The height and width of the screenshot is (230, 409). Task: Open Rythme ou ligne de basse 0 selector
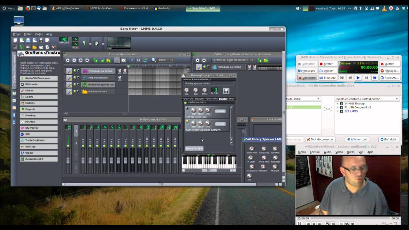232,60
